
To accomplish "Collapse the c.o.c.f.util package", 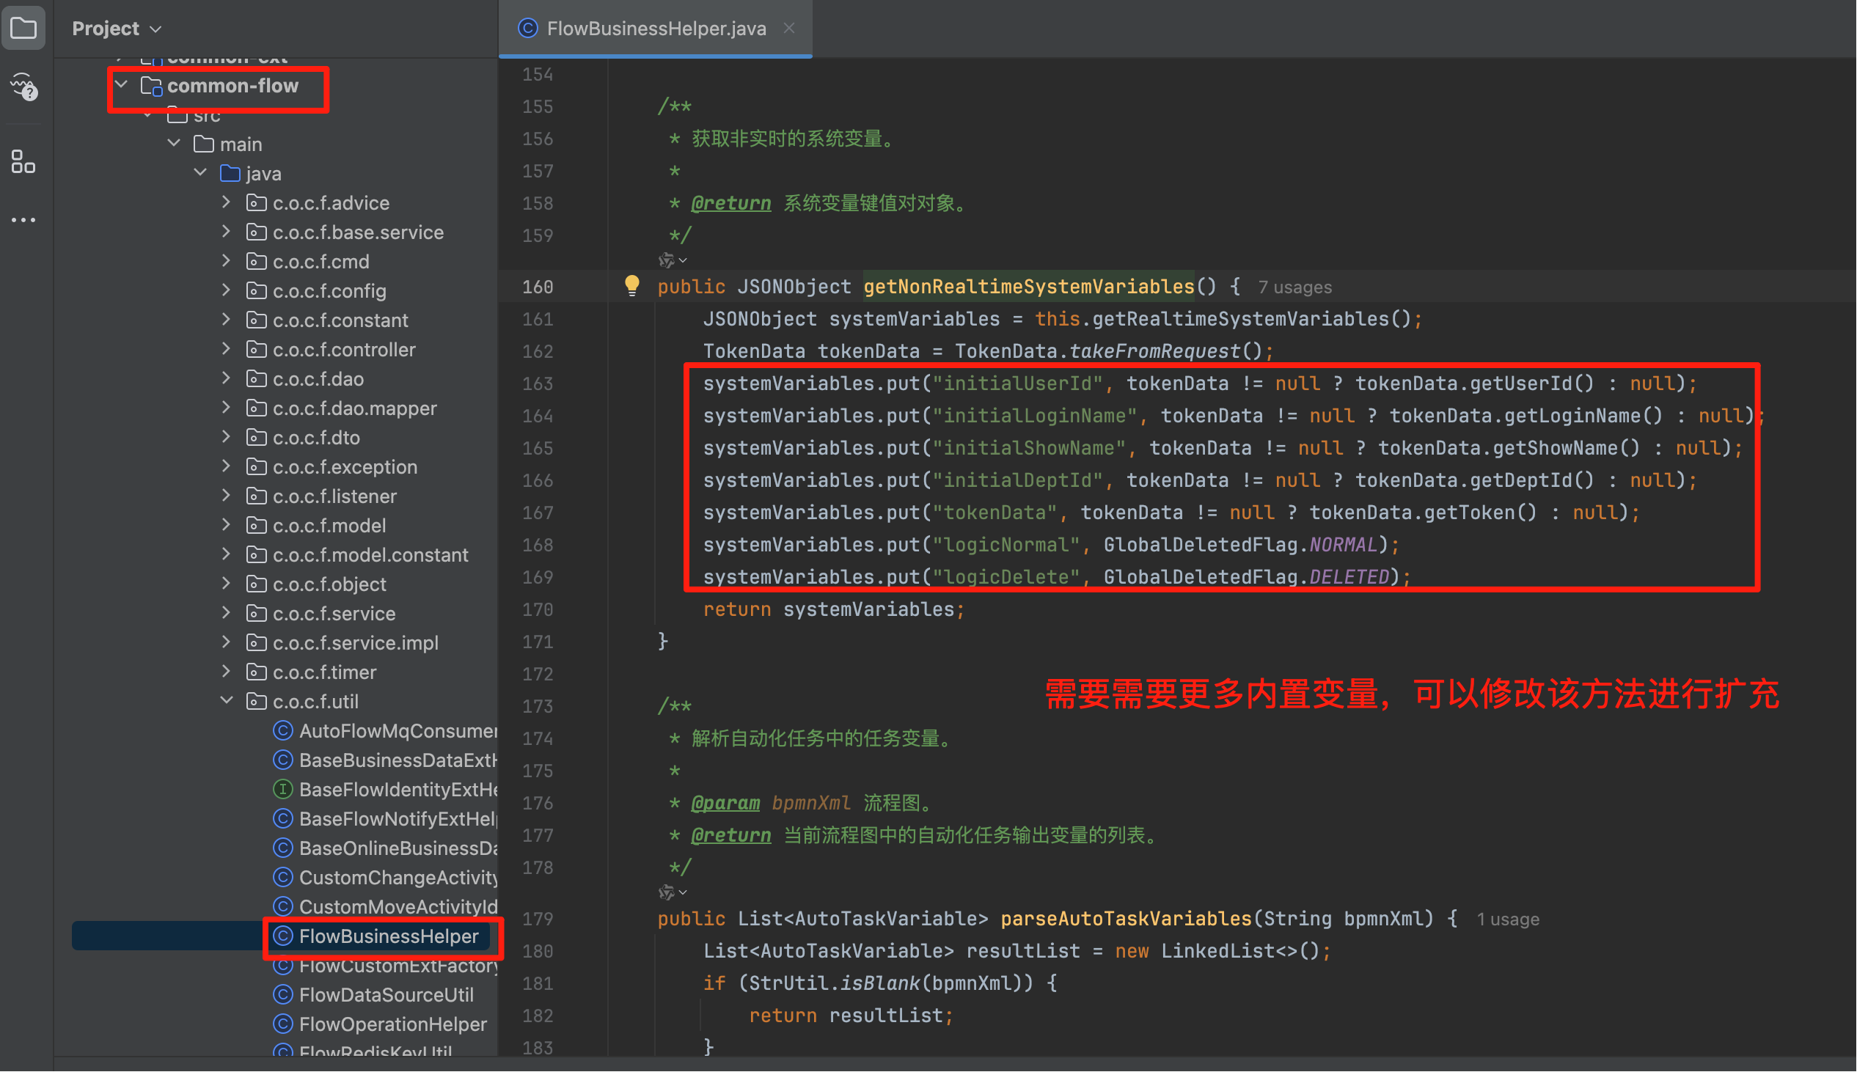I will click(x=227, y=701).
